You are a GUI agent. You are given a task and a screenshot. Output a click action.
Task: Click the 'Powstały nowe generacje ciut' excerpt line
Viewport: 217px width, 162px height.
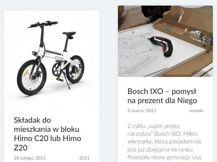pos(164,157)
